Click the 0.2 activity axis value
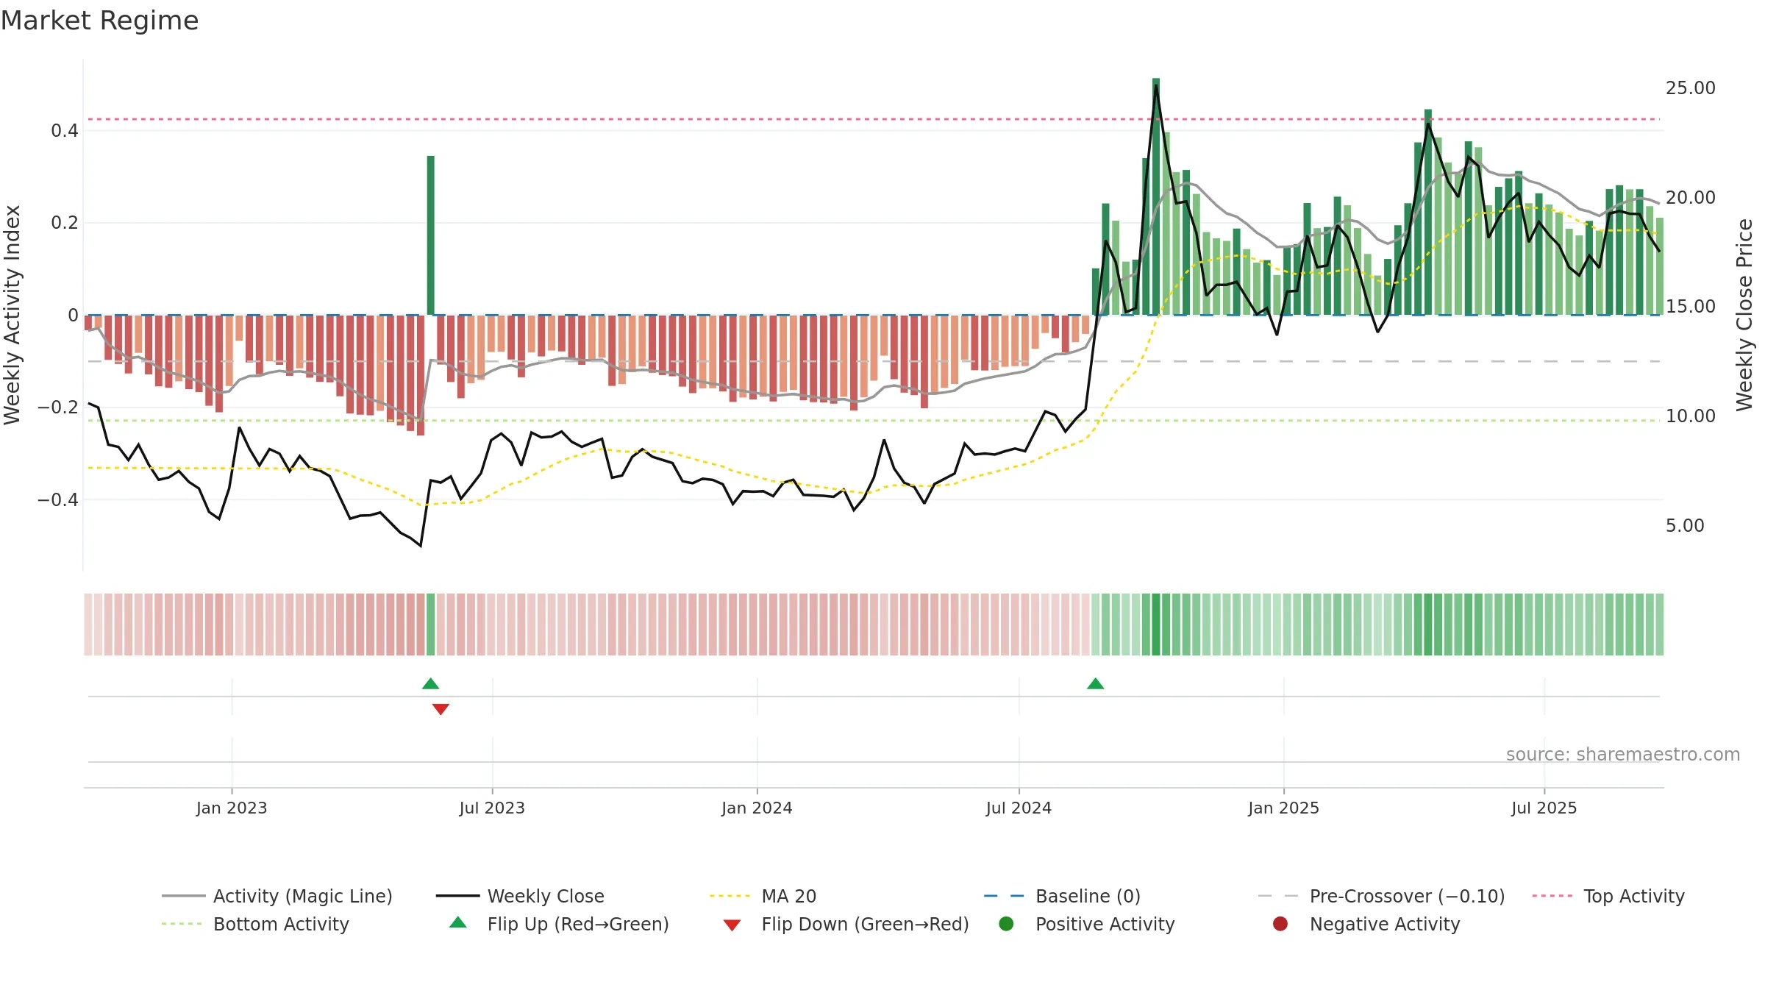The height and width of the screenshot is (993, 1765). point(65,223)
